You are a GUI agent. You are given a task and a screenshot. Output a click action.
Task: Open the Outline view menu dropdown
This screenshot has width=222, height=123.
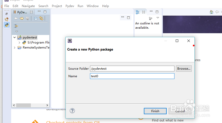[x=158, y=18]
